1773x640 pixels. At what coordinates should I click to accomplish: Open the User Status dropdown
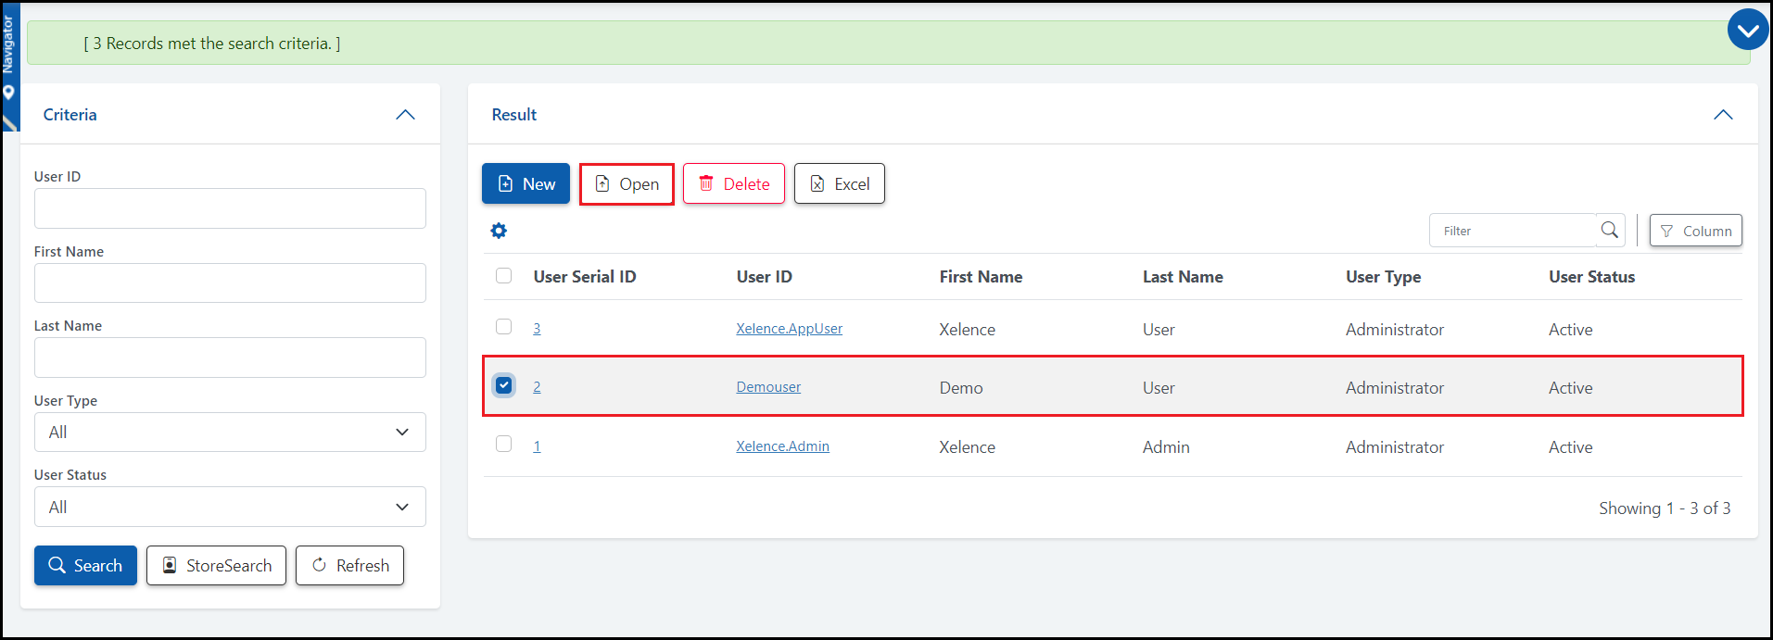tap(230, 507)
